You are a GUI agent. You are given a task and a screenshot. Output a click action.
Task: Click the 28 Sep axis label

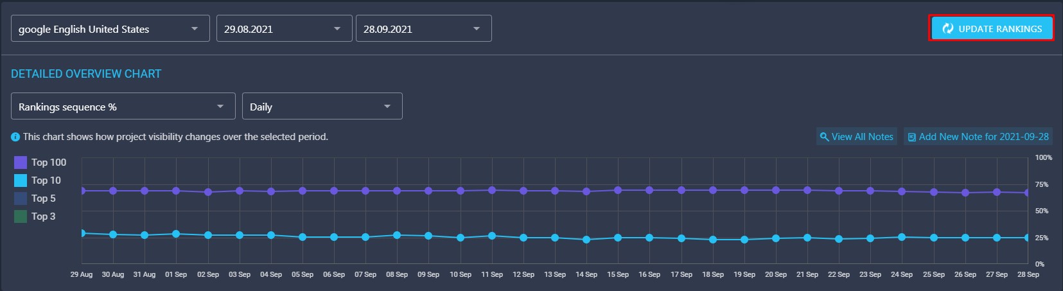[1028, 274]
